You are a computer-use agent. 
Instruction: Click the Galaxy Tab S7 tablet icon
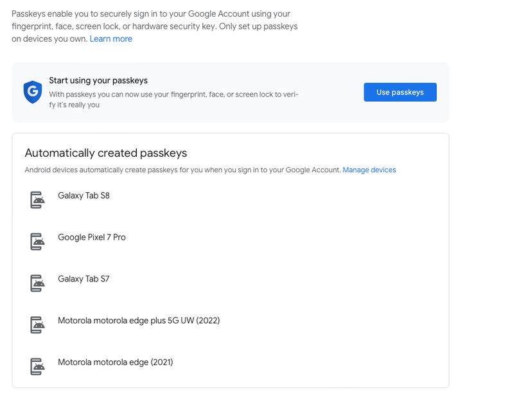(37, 283)
